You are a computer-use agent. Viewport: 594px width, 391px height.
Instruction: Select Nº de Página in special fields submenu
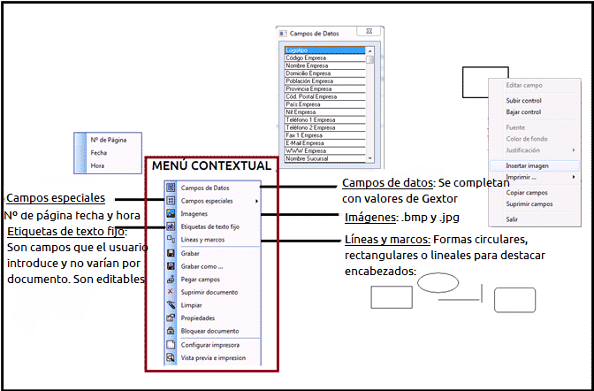tap(109, 140)
